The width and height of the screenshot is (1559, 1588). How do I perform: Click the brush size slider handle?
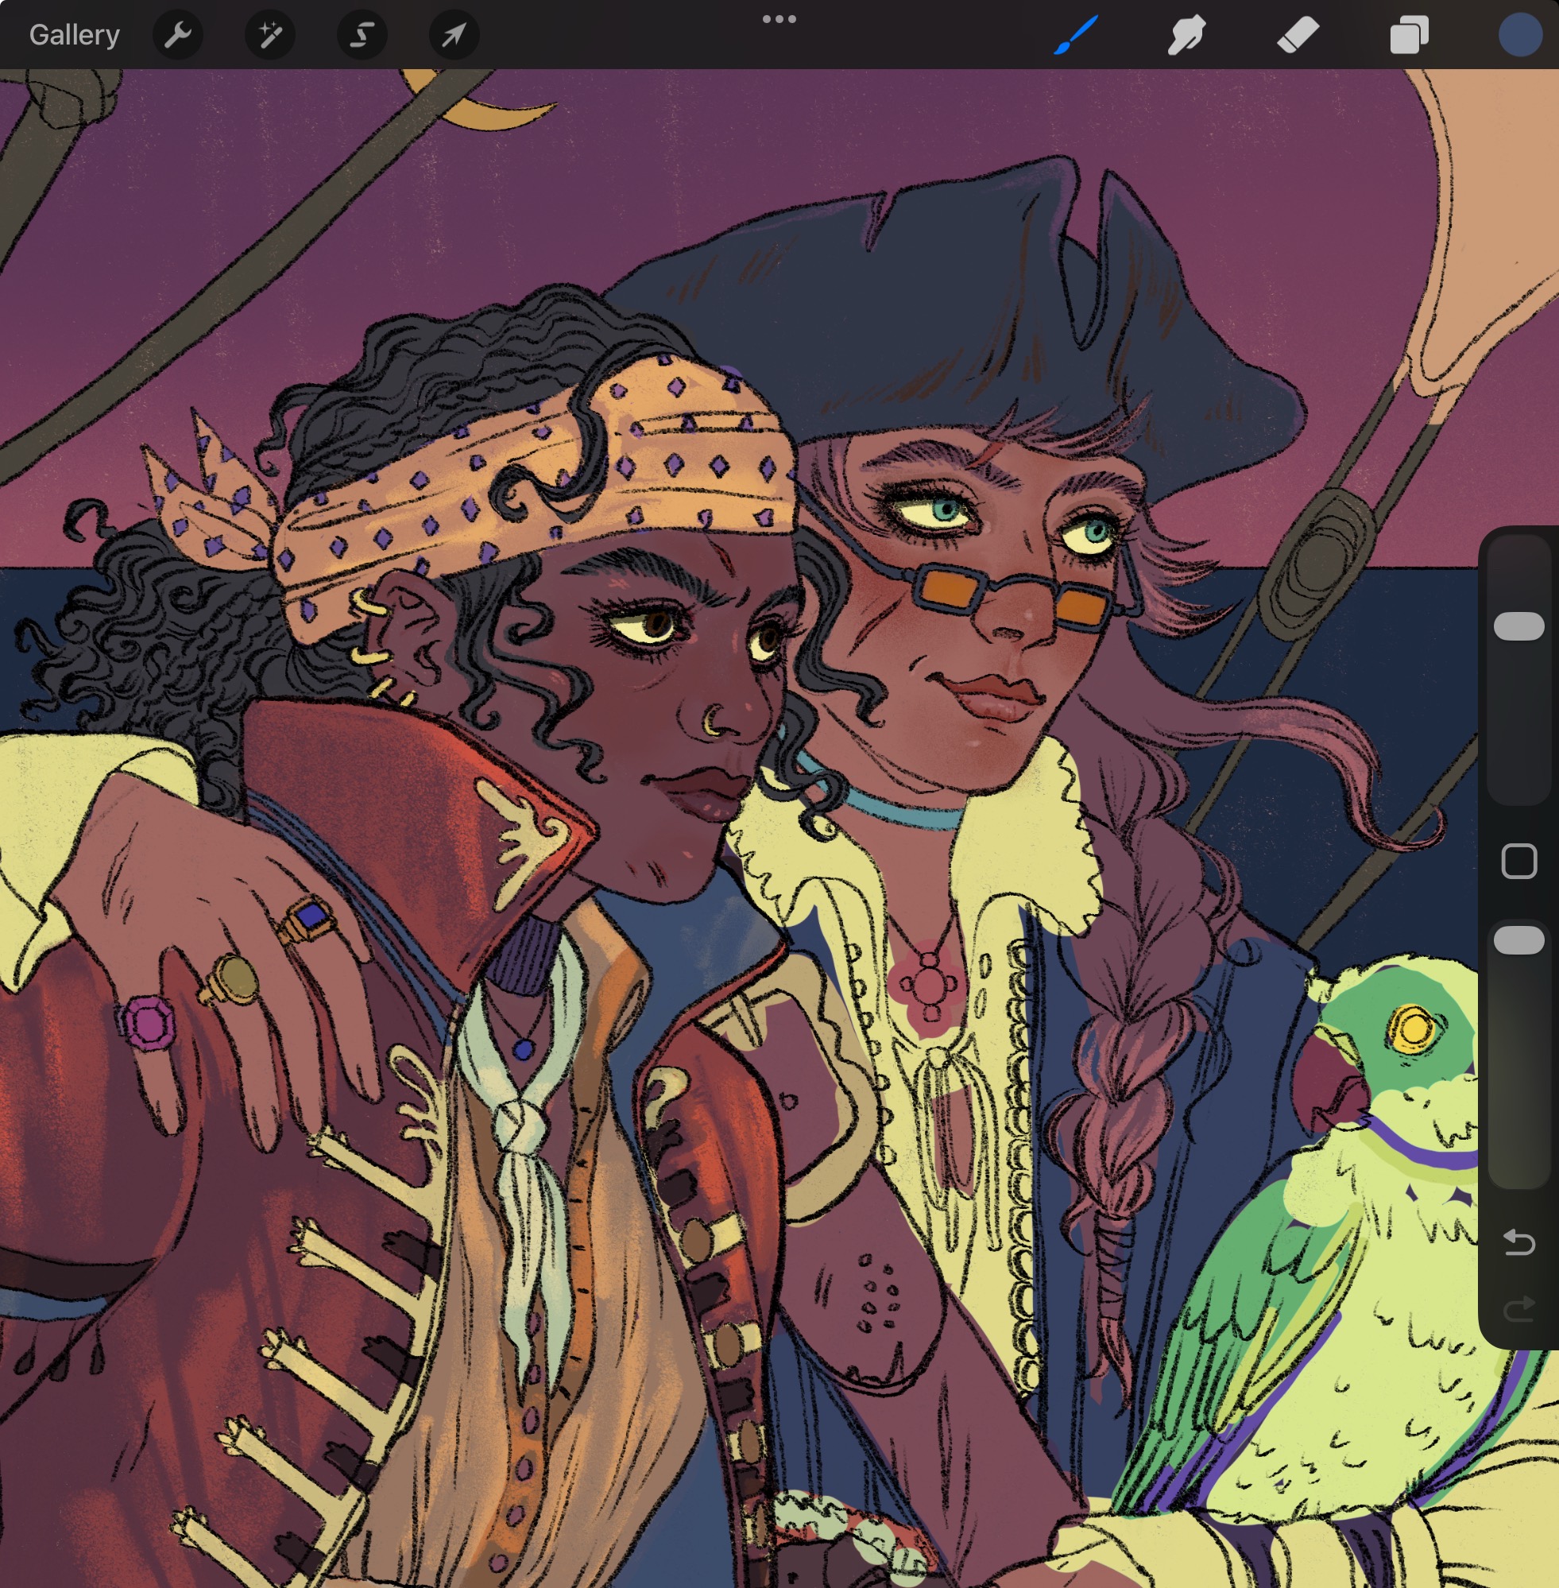click(x=1519, y=626)
